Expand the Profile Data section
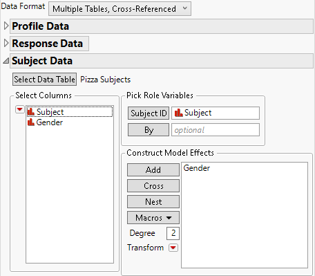 6,26
